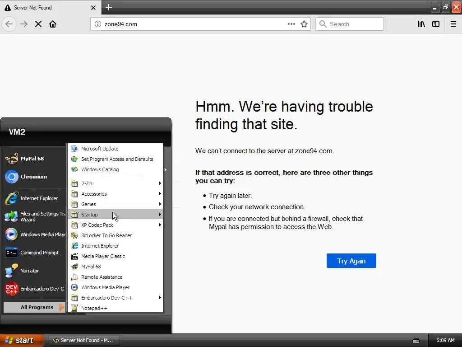
Task: Click the All Programs button
Action: (x=34, y=307)
